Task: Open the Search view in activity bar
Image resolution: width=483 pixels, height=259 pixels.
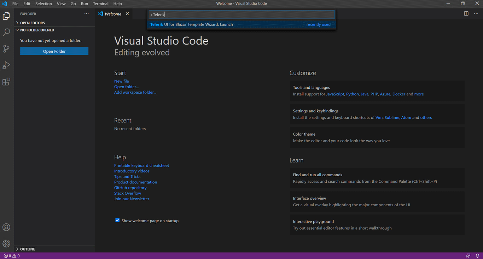Action: click(6, 32)
